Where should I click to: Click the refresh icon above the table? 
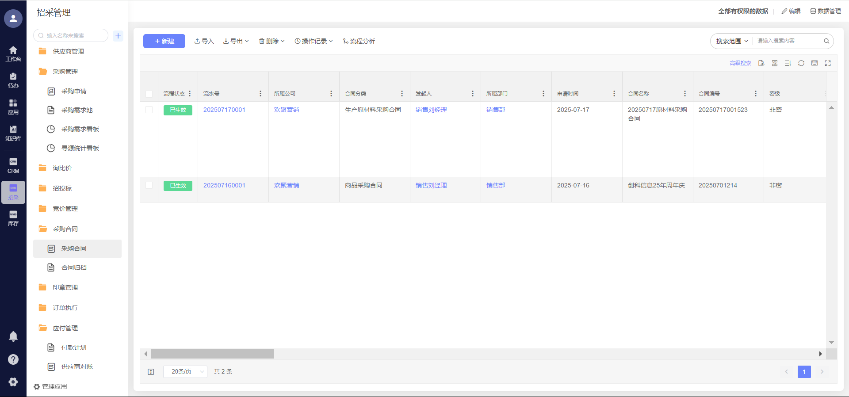(801, 63)
